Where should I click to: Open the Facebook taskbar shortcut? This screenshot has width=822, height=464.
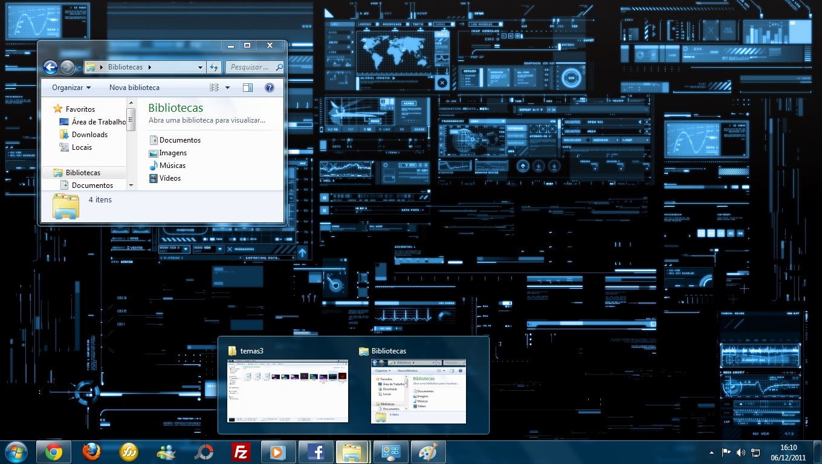[x=316, y=451]
